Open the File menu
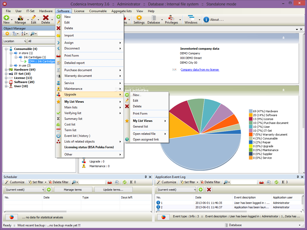This screenshot has height=230, width=307. coord(8,11)
